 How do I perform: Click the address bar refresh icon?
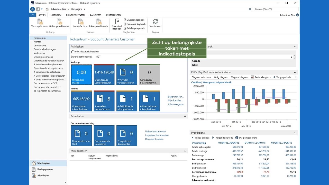click(x=250, y=9)
